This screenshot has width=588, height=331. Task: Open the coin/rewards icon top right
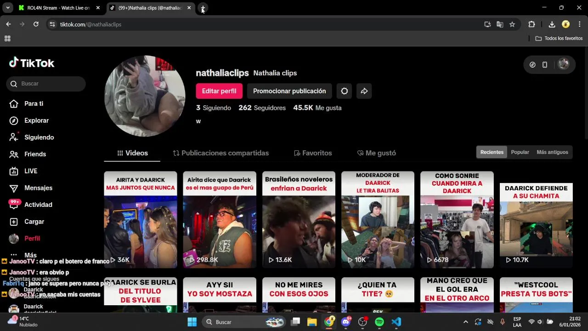[x=532, y=65]
